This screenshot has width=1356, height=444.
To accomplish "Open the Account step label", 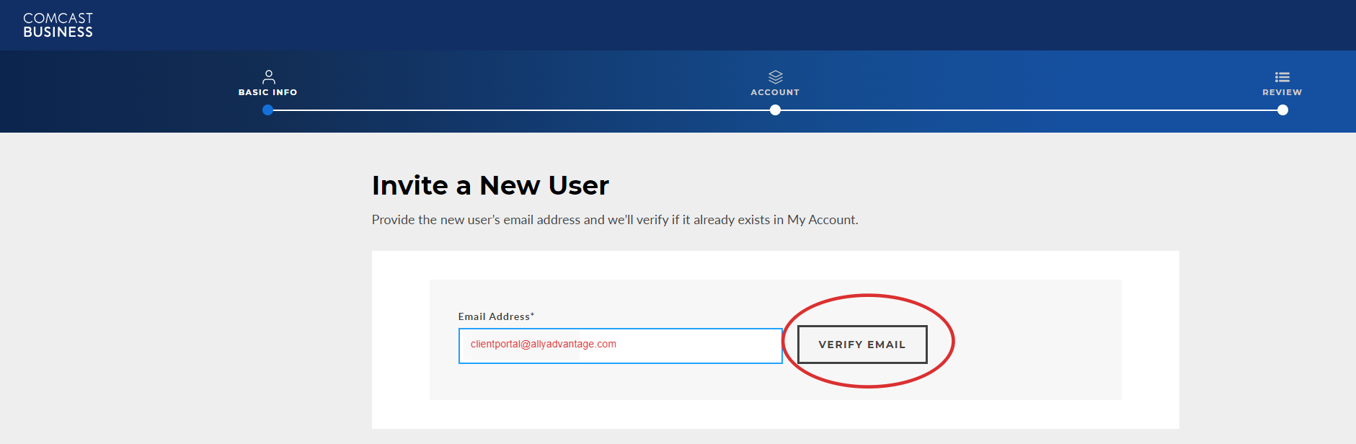I will [x=775, y=92].
